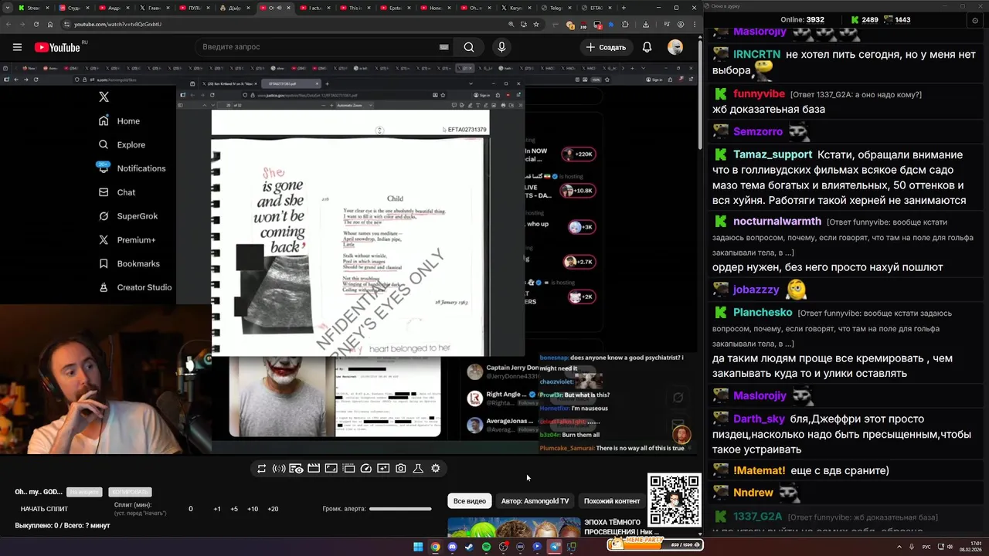This screenshot has width=989, height=556.
Task: Open the flask experiments icon
Action: coord(418,469)
